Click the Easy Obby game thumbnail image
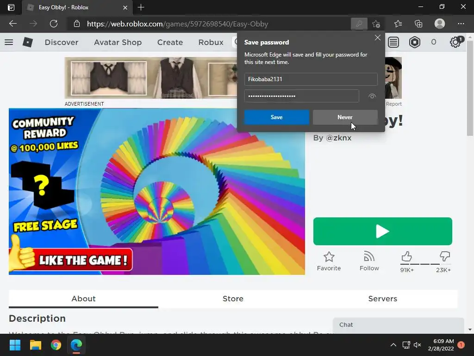474x356 pixels. (156, 191)
